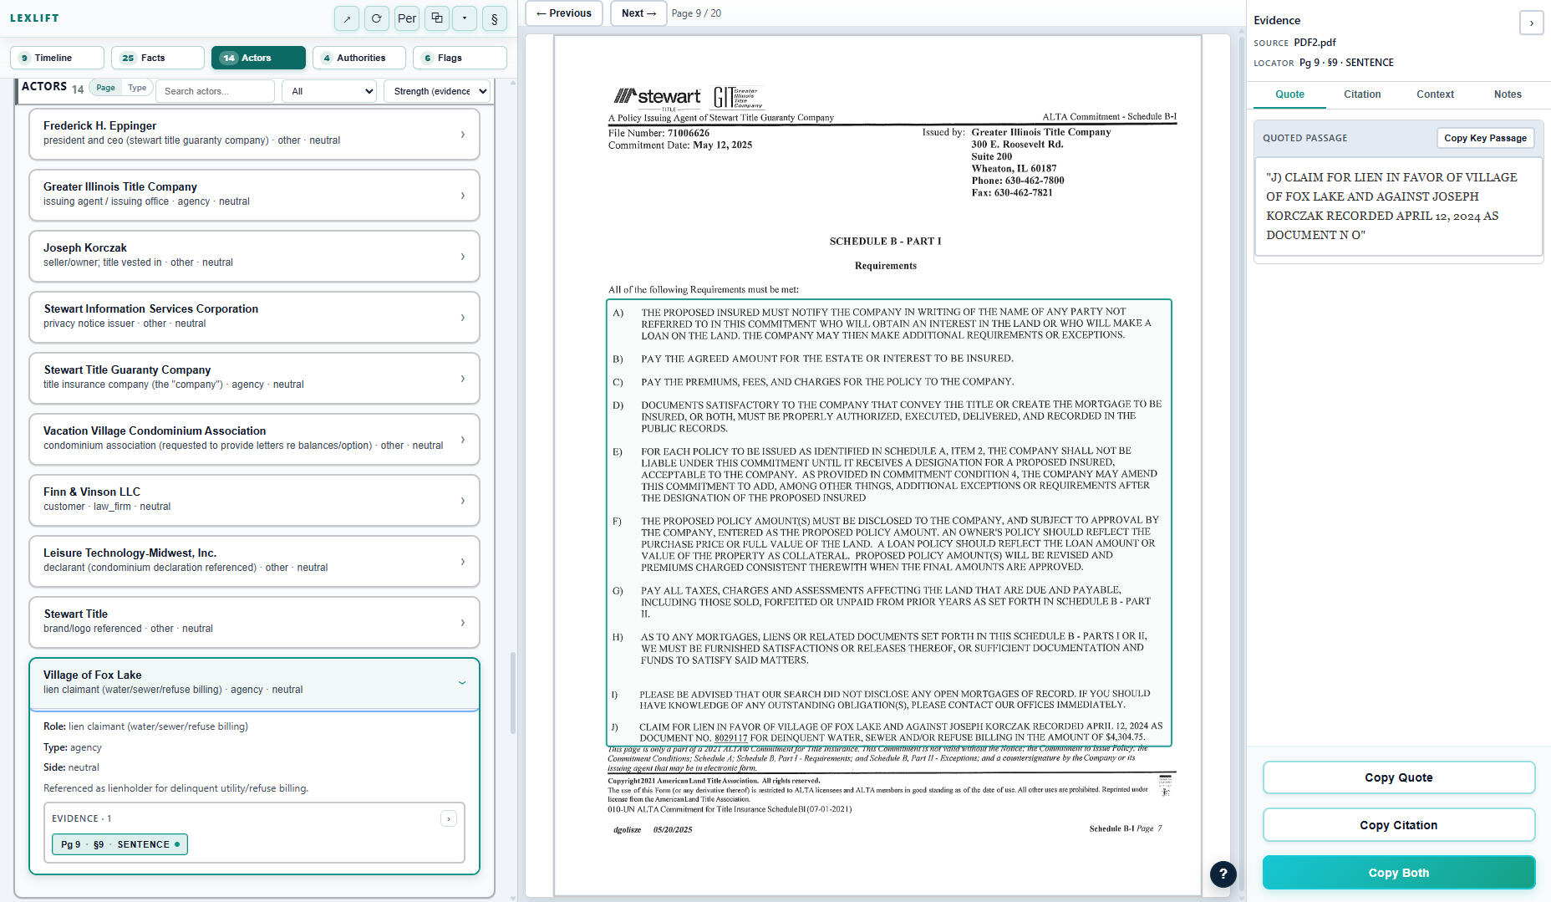Viewport: 1551px width, 902px height.
Task: Toggle actors grouping to Page
Action: [x=105, y=88]
